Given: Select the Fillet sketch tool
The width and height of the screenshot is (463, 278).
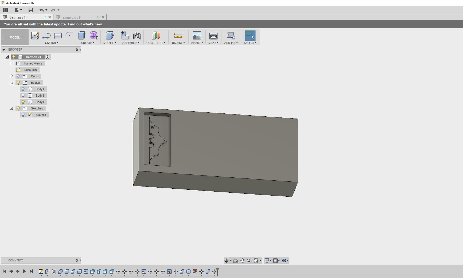Looking at the screenshot, I should coord(69,36).
